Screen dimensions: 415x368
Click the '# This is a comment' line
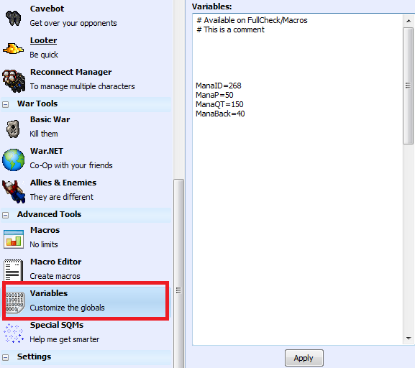point(230,29)
